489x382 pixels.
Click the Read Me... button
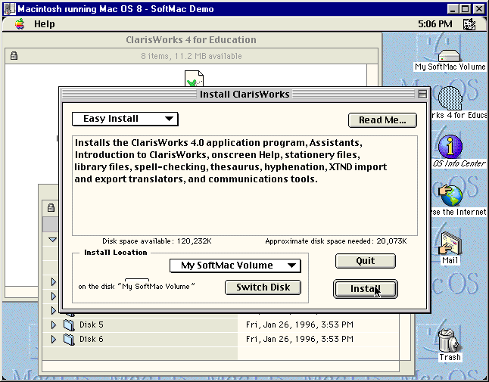(x=382, y=120)
